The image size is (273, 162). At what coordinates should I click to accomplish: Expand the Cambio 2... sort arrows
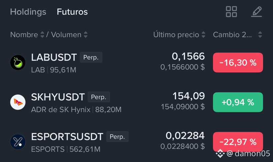coord(260,35)
